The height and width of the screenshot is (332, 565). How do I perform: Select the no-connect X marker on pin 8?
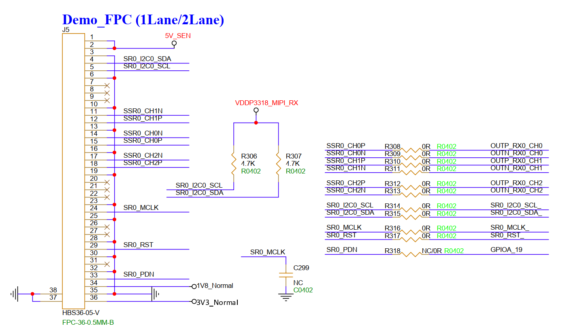point(107,86)
